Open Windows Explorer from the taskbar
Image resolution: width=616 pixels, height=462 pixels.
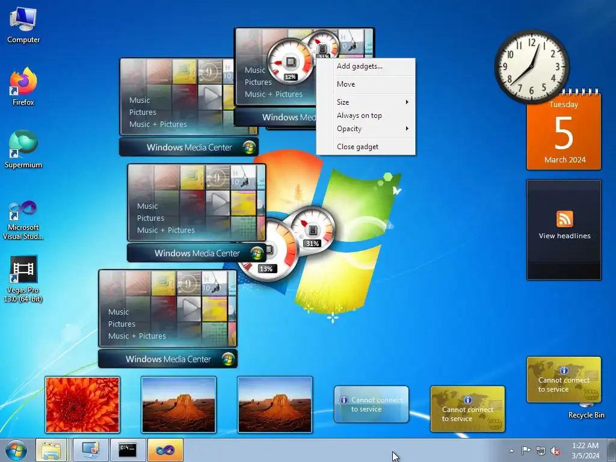coord(52,450)
